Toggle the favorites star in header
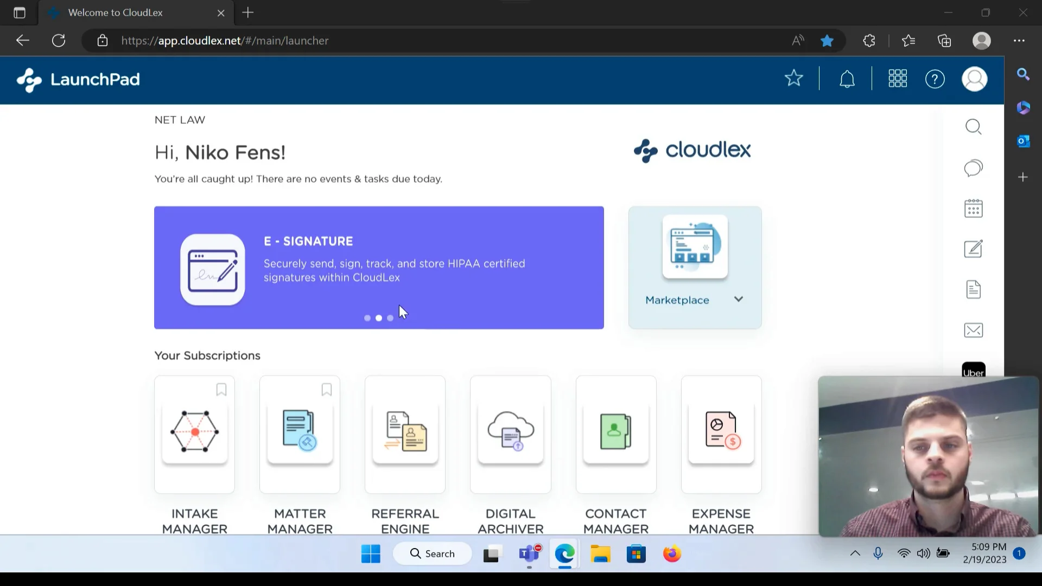Viewport: 1042px width, 586px height. click(793, 78)
